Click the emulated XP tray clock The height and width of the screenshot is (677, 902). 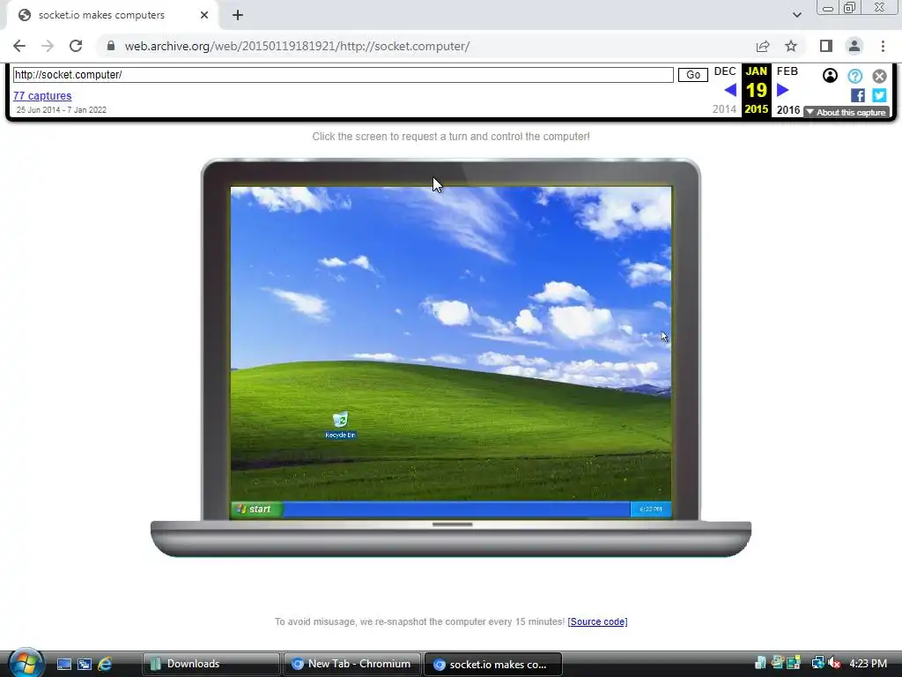[x=651, y=509]
